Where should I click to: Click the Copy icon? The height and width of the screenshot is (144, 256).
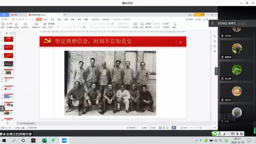pos(10,27)
